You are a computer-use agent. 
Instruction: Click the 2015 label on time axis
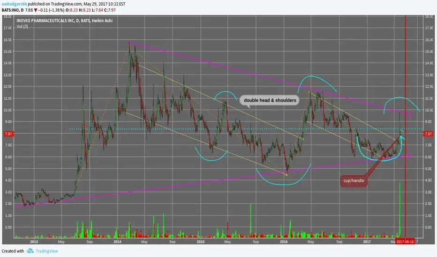(201, 242)
